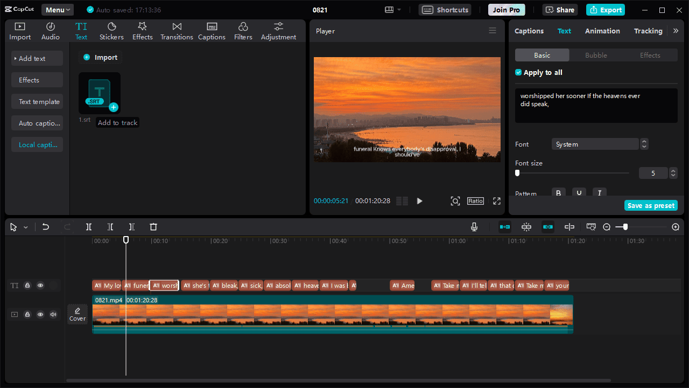Play the video preview
This screenshot has width=689, height=388.
(420, 201)
